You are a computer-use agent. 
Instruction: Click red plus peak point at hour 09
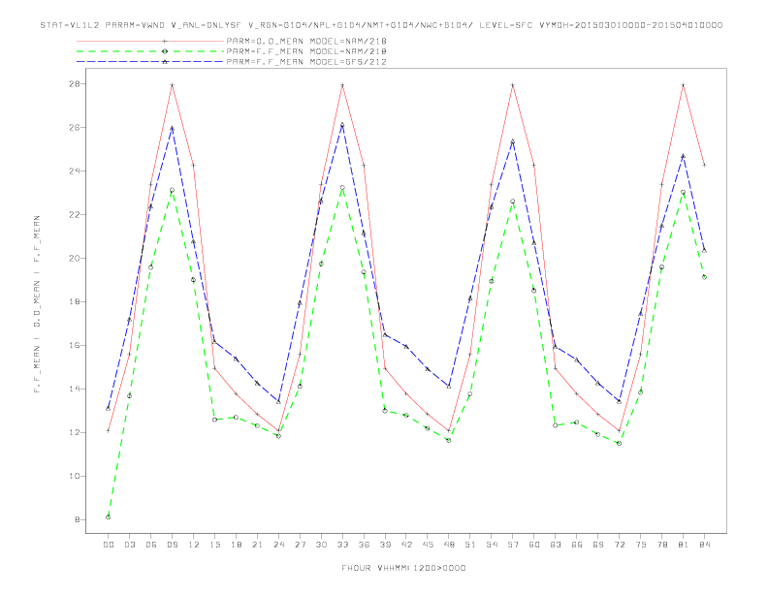click(172, 85)
